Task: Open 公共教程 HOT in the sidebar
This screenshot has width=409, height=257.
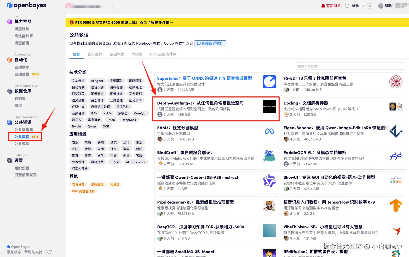Action: point(26,137)
